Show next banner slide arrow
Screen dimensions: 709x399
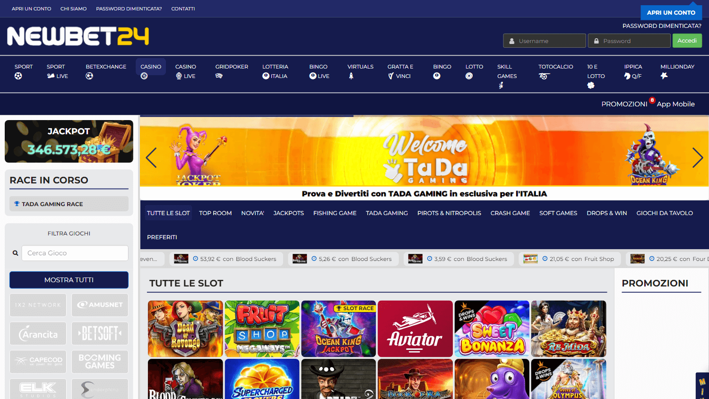pos(698,158)
